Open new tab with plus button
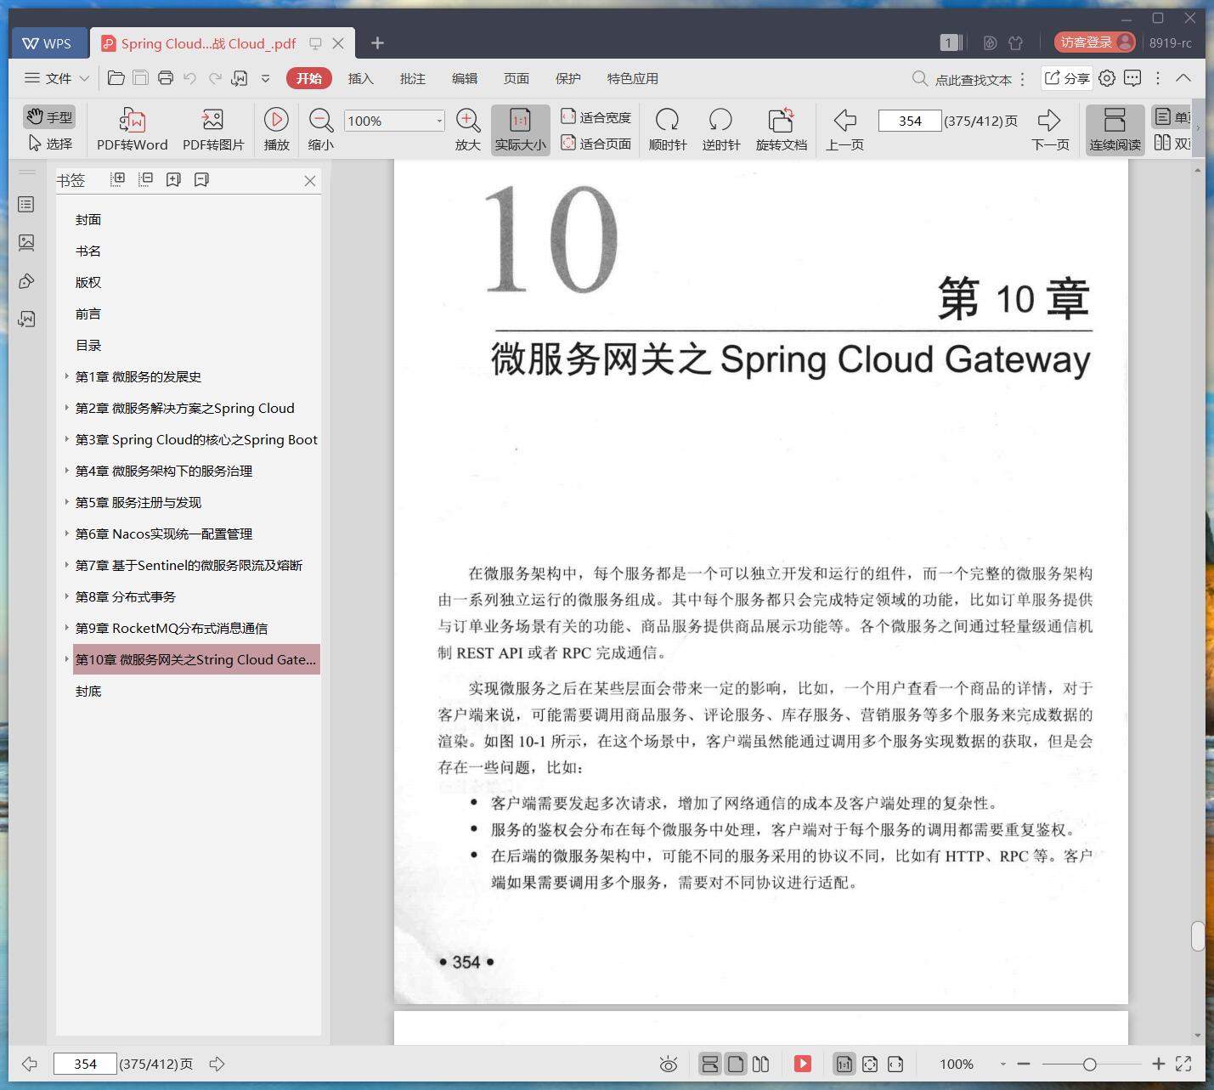 coord(378,42)
